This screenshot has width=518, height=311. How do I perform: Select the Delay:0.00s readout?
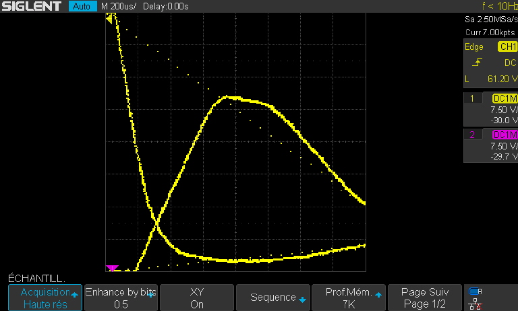click(x=165, y=6)
